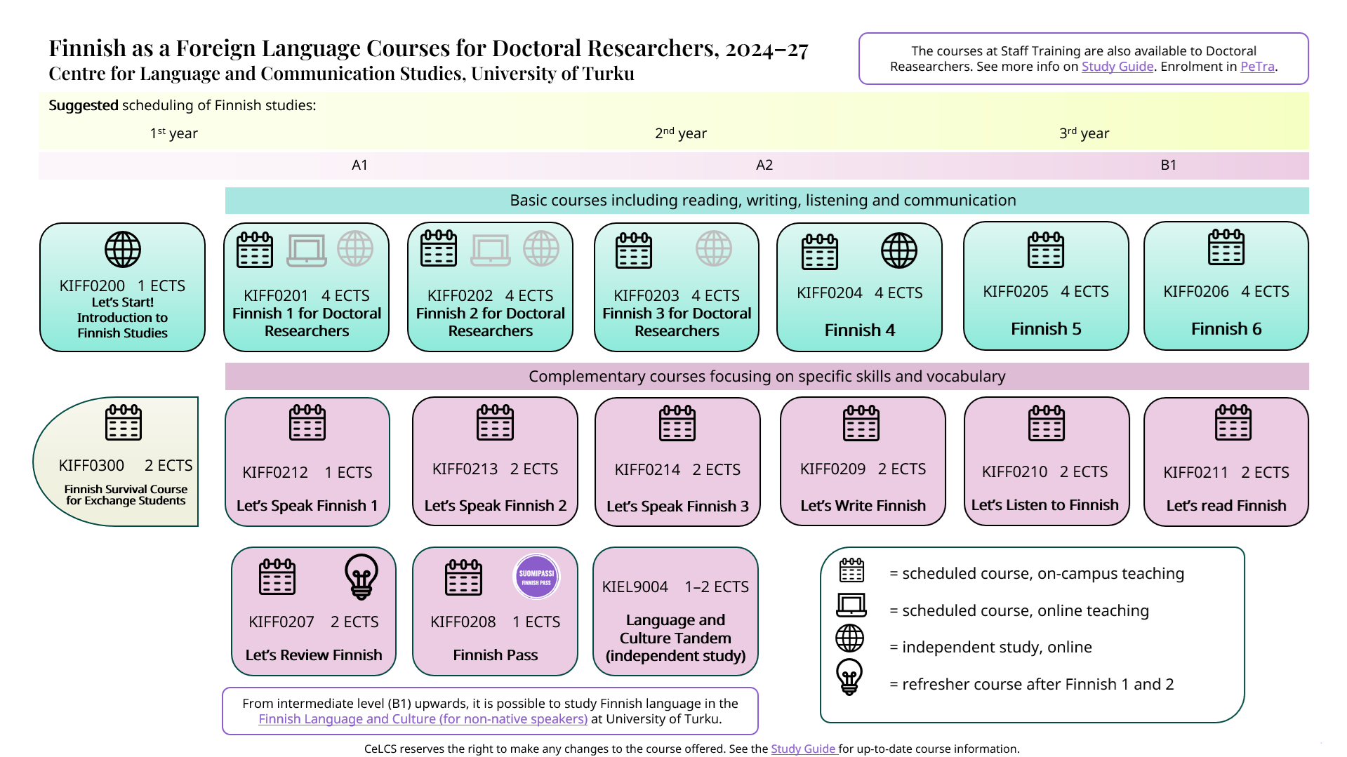Image resolution: width=1347 pixels, height=757 pixels.
Task: Click the Let's Listen to Finnish title
Action: pyautogui.click(x=1044, y=505)
